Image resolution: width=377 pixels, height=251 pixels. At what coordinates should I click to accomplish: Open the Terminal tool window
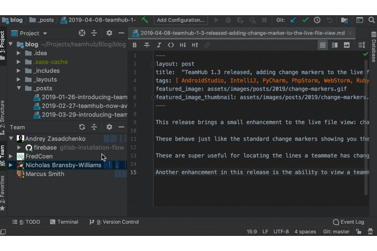(x=64, y=222)
